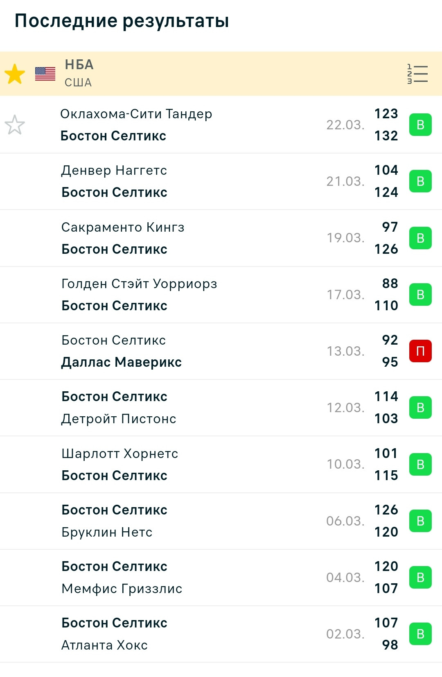Select Даллас Маверикс team name
This screenshot has width=442, height=677.
tap(122, 362)
